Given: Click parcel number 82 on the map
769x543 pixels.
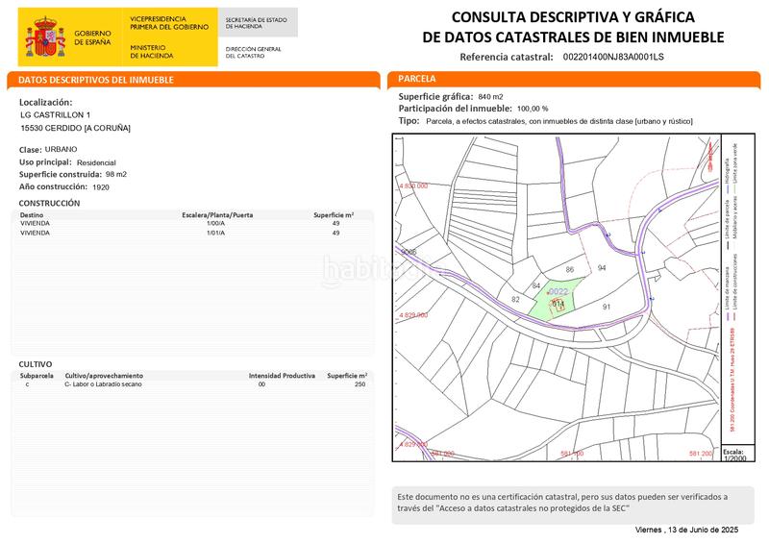Looking at the screenshot, I should (x=515, y=299).
